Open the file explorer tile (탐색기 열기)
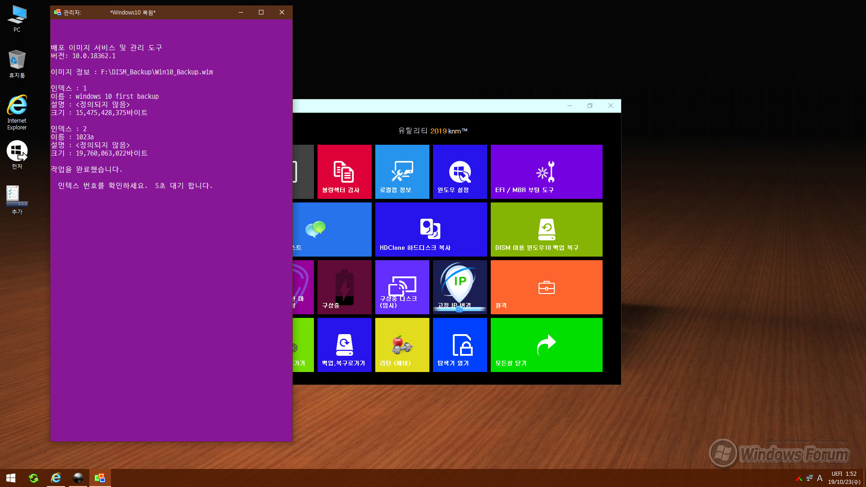The height and width of the screenshot is (487, 866). coord(460,345)
